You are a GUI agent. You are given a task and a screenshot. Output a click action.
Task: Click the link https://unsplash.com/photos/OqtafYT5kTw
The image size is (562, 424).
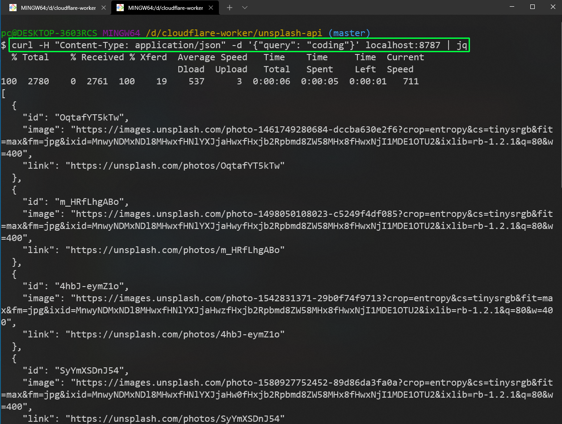coord(175,166)
